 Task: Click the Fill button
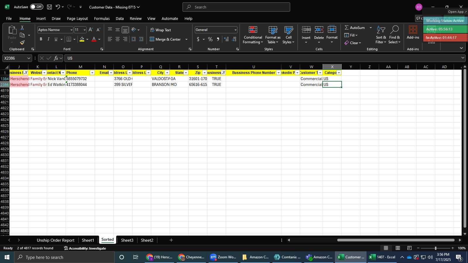(351, 35)
